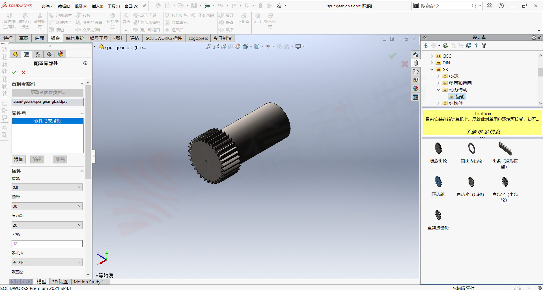The height and width of the screenshot is (291, 543).
Task: Switch to the PropertyManager tab icon
Action: pos(27,54)
